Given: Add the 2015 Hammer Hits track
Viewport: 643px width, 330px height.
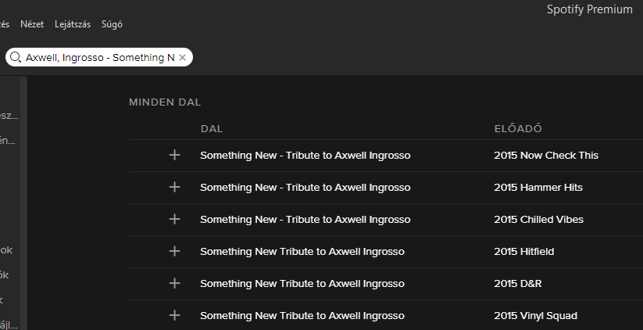Looking at the screenshot, I should click(x=175, y=187).
